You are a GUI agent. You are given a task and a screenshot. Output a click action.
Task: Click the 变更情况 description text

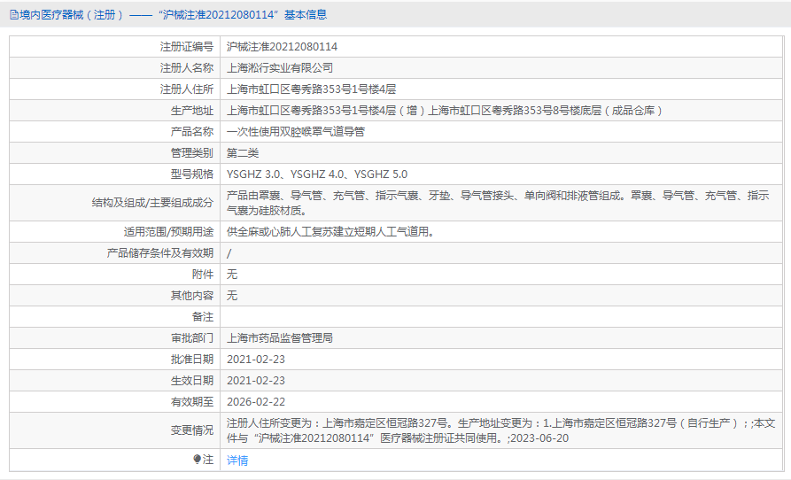click(500, 430)
